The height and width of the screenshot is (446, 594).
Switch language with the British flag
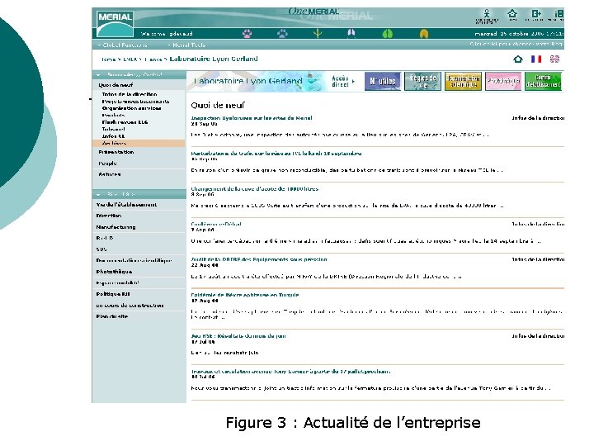click(x=554, y=59)
